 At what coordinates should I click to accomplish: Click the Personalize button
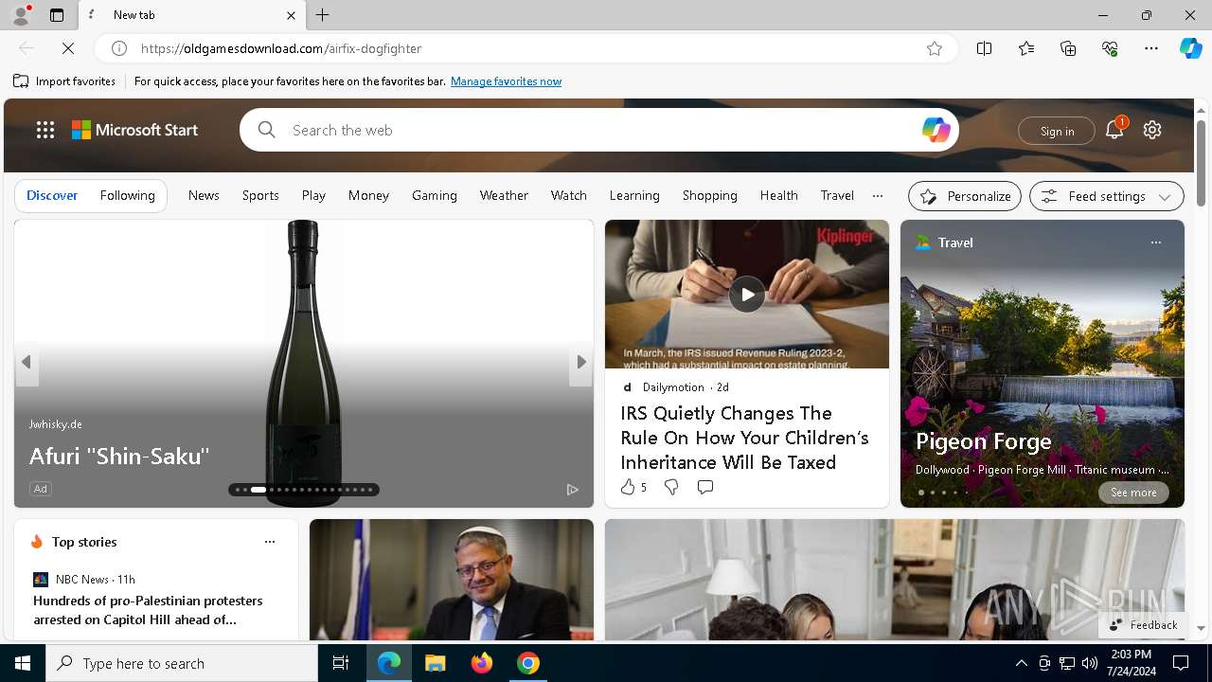click(965, 196)
